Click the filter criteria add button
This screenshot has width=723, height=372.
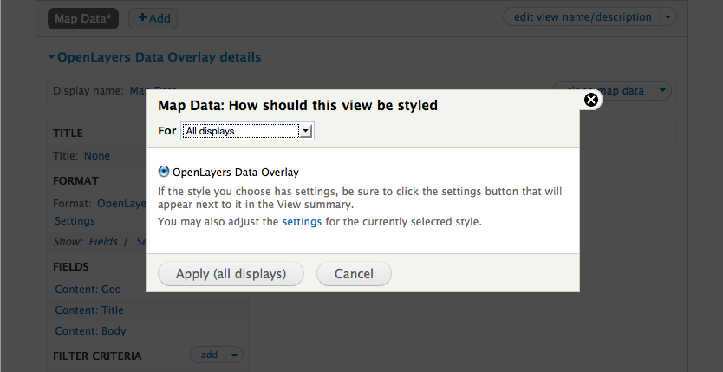coord(209,355)
